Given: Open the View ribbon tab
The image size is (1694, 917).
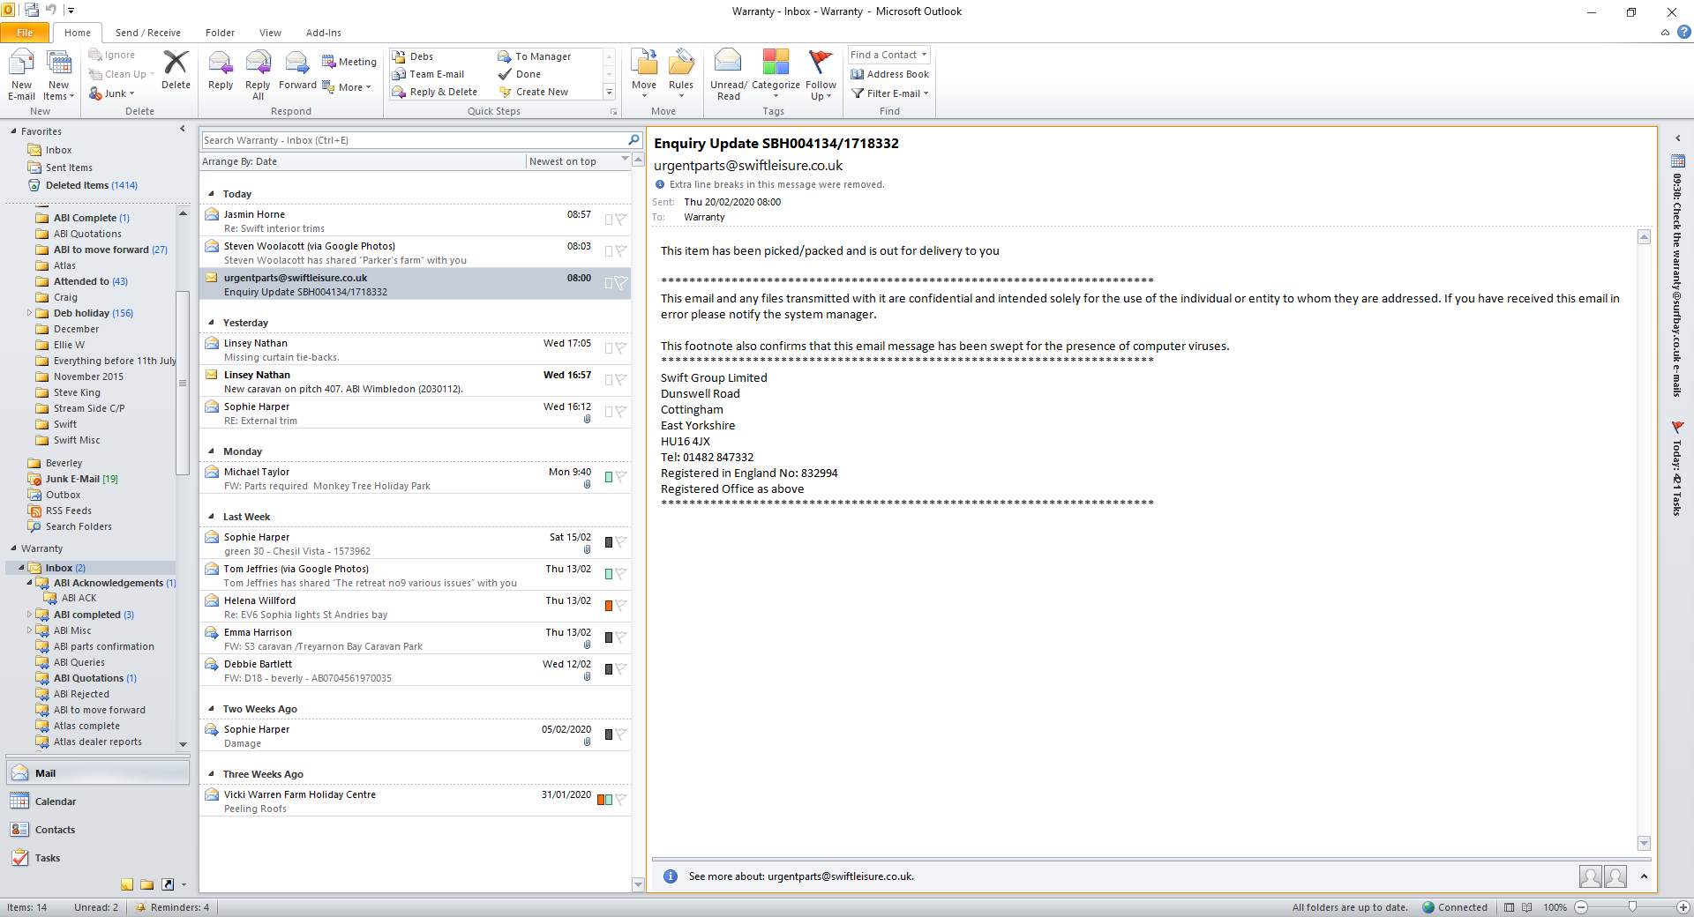Looking at the screenshot, I should (270, 33).
